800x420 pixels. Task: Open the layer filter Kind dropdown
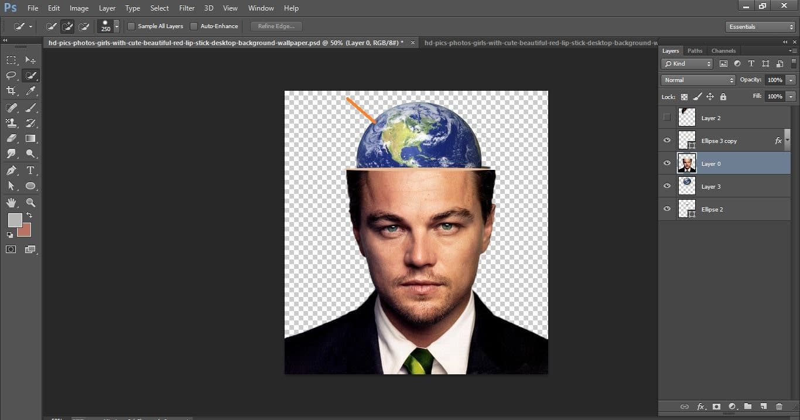click(686, 63)
